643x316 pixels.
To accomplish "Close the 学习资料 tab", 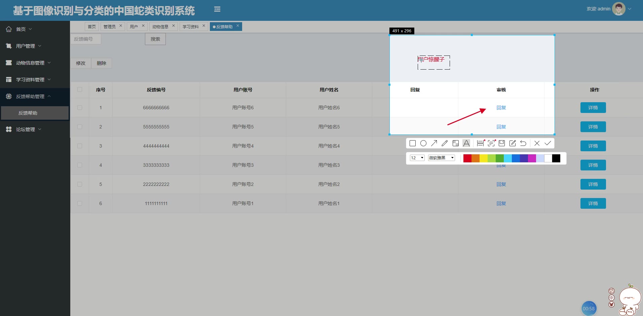I will tap(204, 26).
